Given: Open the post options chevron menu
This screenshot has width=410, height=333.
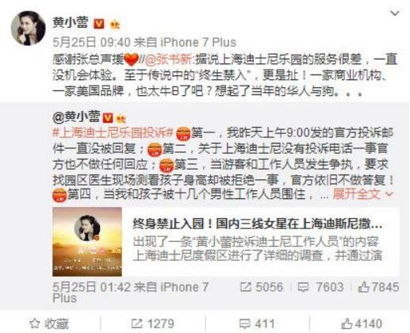Looking at the screenshot, I should click(395, 13).
